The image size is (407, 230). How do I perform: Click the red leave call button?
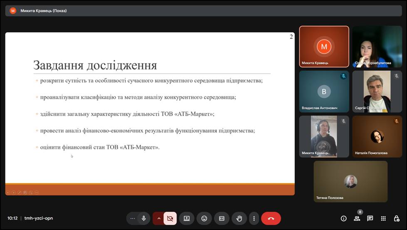tap(271, 218)
